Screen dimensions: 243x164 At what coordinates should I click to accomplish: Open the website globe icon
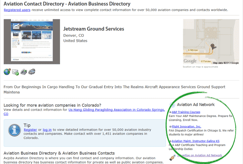(7, 72)
